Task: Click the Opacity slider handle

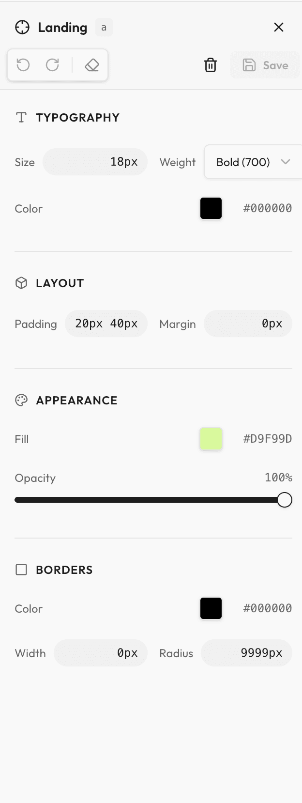Action: pos(285,500)
